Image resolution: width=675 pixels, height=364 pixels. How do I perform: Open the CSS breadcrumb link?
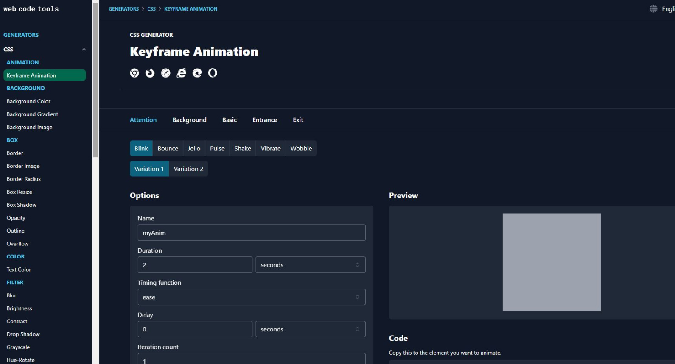[151, 9]
